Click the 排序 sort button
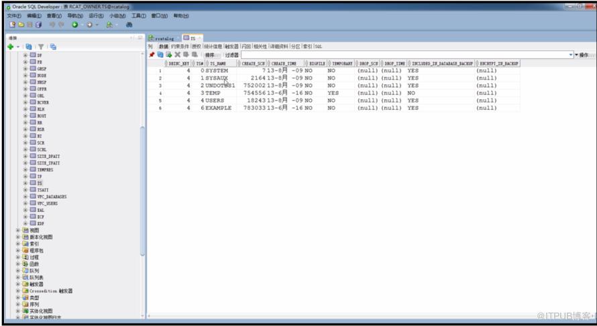Screen dimensions: 597x326 pyautogui.click(x=209, y=55)
